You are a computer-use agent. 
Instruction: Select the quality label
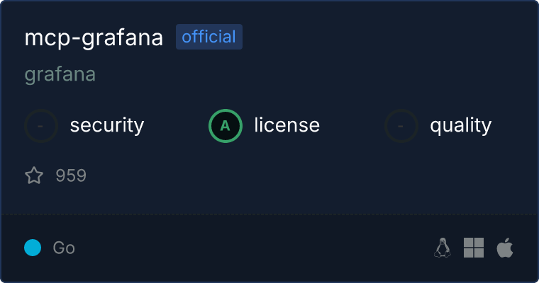[460, 125]
